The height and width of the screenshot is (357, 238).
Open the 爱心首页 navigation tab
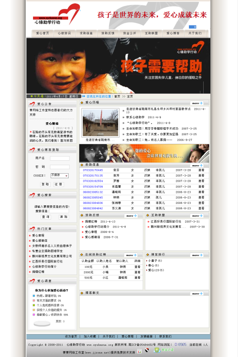point(42,33)
